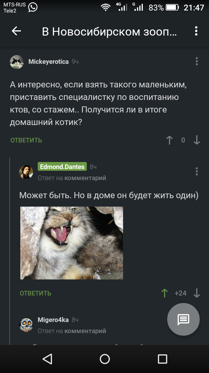Open the post overflow menu in header
Image resolution: width=209 pixels, height=373 pixels.
196,31
